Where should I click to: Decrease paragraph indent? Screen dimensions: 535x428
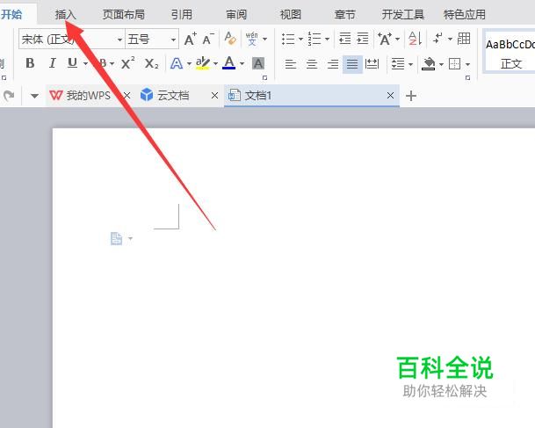[x=344, y=39]
